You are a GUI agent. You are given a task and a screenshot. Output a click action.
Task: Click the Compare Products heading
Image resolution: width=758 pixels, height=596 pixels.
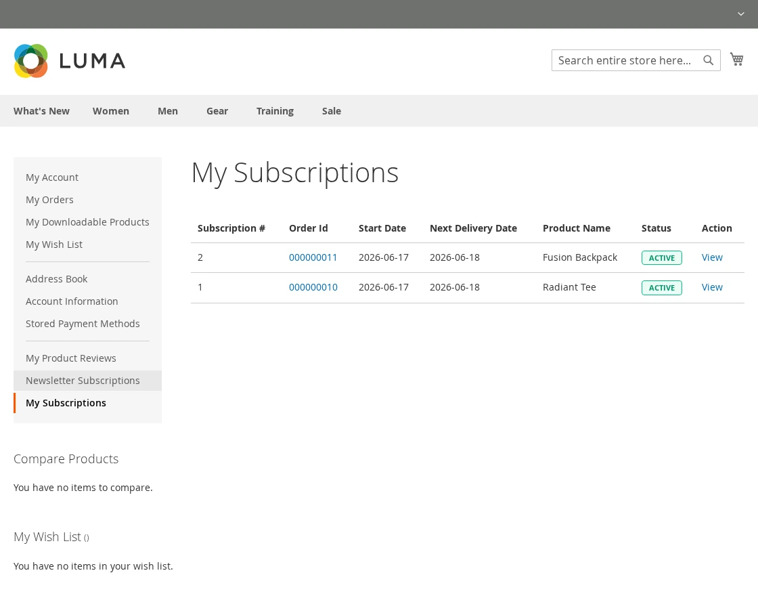(x=66, y=459)
